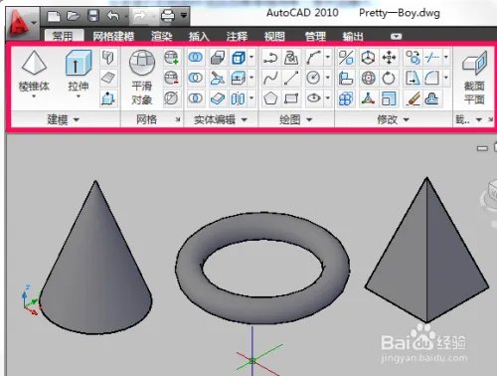This screenshot has width=497, height=376.
Task: Save the drawing with the floppy icon
Action: pyautogui.click(x=92, y=16)
